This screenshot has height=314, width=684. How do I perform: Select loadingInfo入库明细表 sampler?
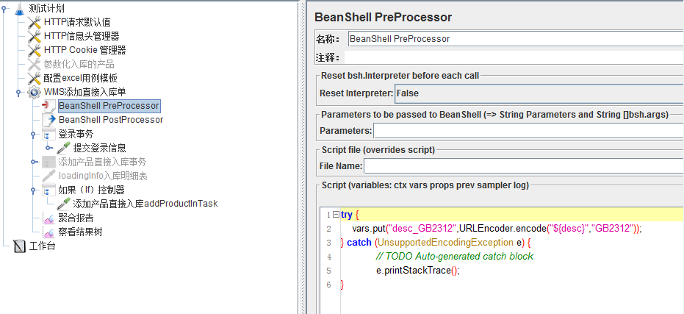(103, 176)
